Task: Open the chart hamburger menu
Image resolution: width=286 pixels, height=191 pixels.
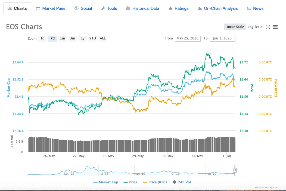Action: (x=275, y=27)
